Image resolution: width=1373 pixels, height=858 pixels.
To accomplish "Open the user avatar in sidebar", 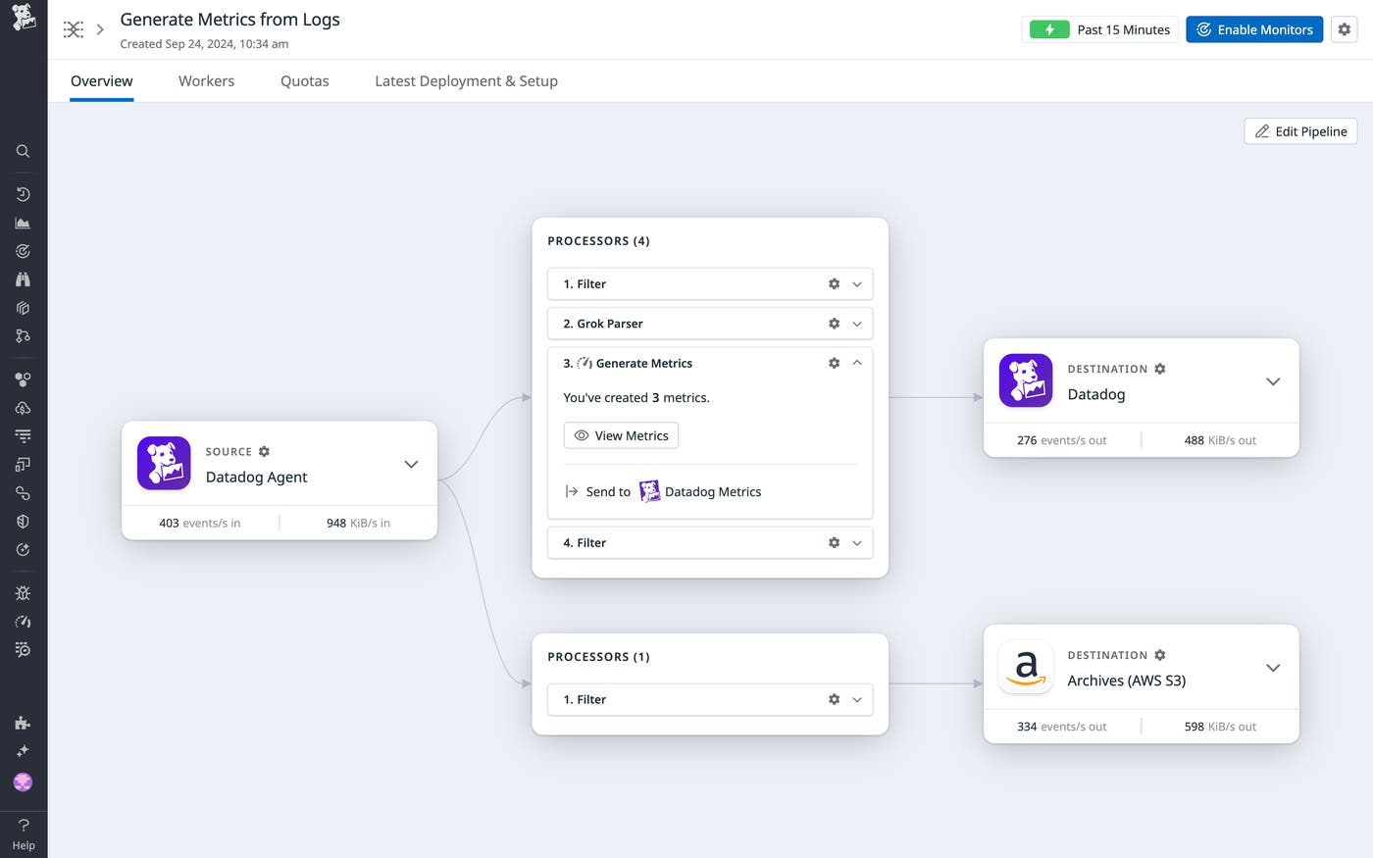I will pos(23,782).
